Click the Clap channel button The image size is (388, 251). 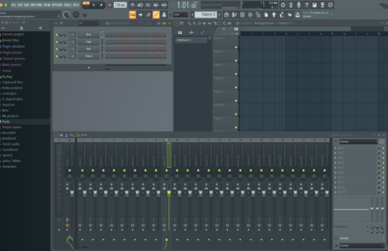[x=89, y=42]
